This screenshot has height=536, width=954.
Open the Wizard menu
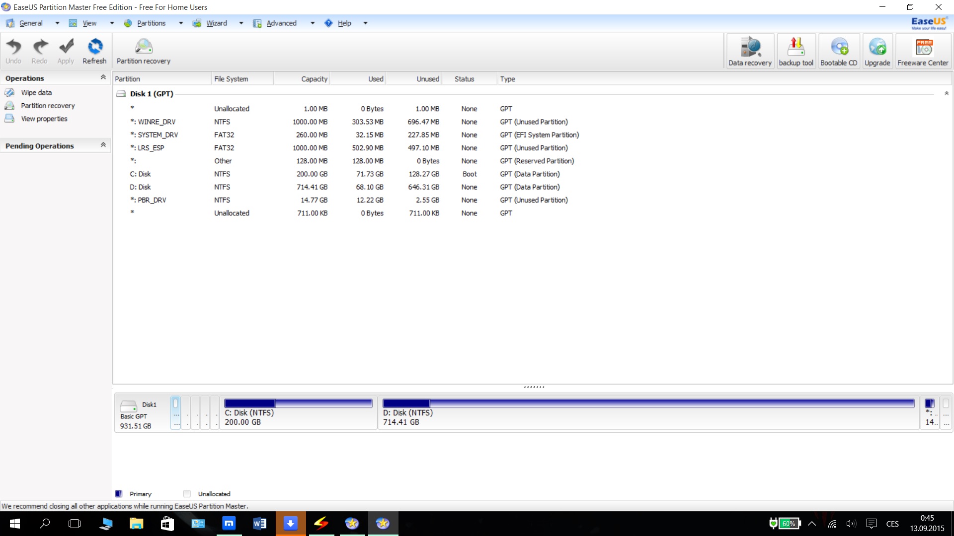coord(217,23)
